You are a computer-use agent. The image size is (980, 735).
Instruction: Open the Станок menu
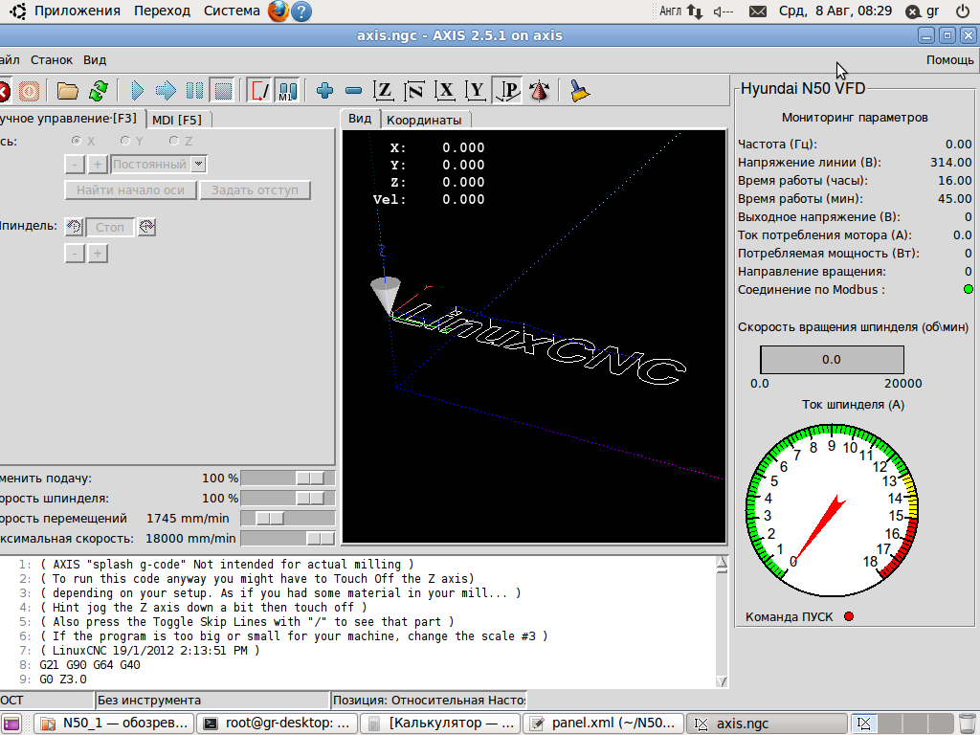(x=51, y=59)
